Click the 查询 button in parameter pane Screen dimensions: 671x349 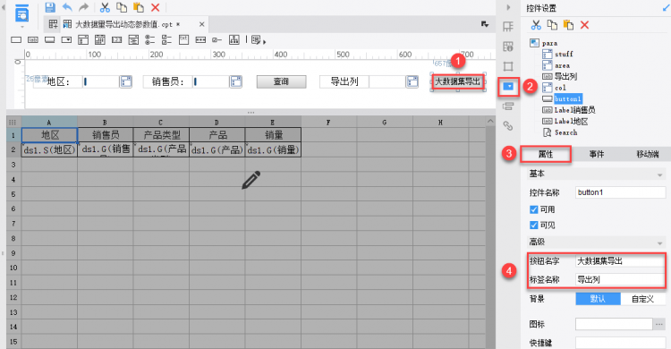[281, 81]
